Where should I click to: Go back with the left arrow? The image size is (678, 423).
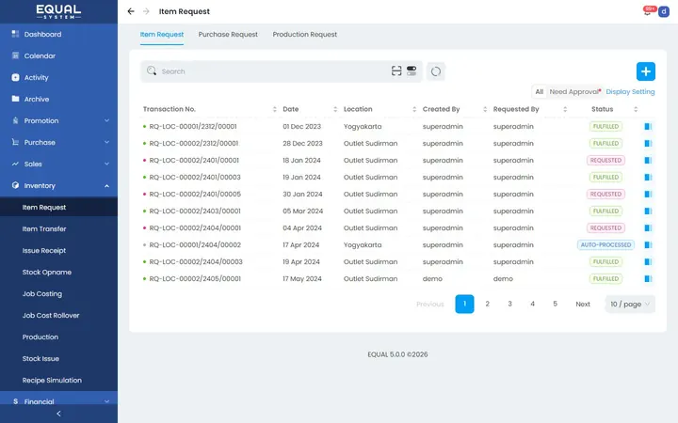coord(131,11)
